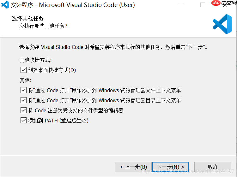Proceed with the 下一步(N) button

coord(171,167)
